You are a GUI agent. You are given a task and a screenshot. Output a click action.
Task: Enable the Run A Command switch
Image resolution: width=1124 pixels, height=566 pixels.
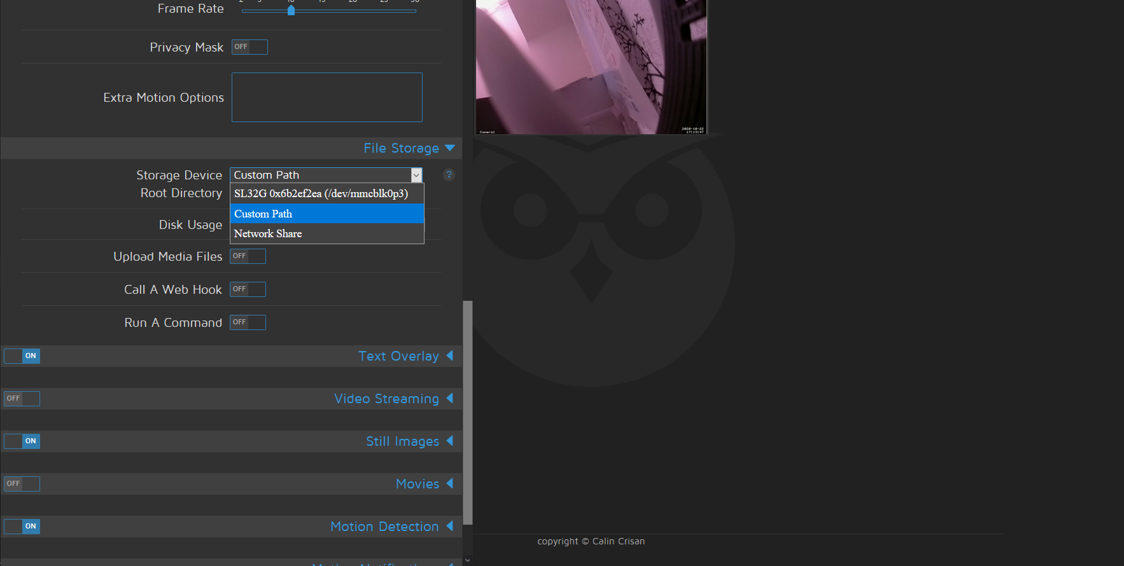click(248, 322)
